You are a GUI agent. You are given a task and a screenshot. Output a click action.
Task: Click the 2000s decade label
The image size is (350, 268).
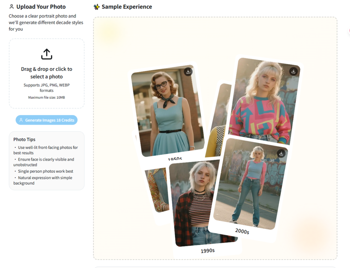coord(242,231)
